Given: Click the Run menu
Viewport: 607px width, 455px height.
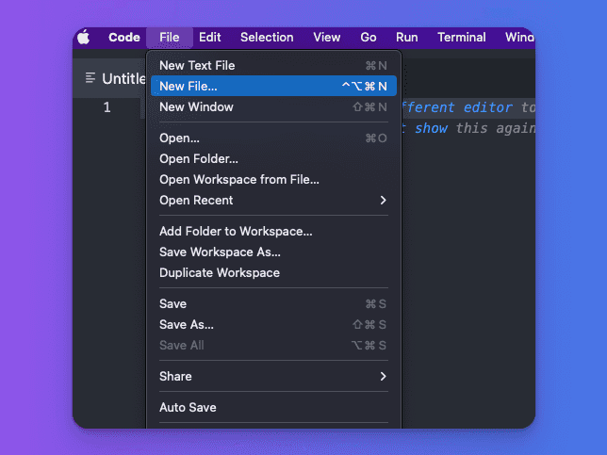Looking at the screenshot, I should pos(407,38).
